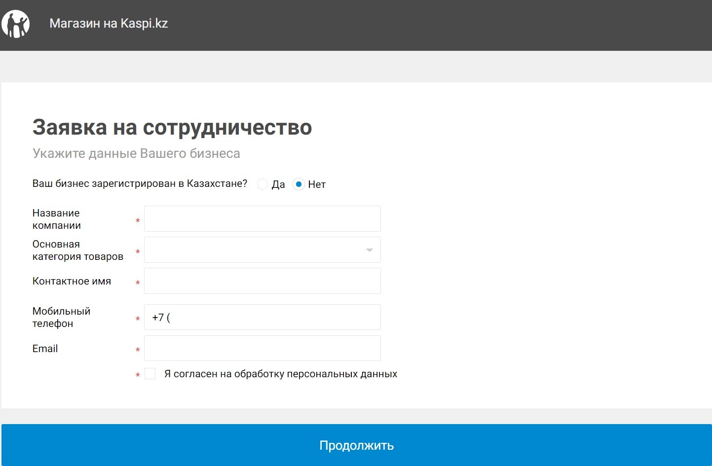
Task: Check the personal data consent checkbox
Action: (150, 374)
